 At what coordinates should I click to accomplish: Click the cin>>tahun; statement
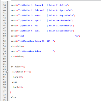point(17,56)
